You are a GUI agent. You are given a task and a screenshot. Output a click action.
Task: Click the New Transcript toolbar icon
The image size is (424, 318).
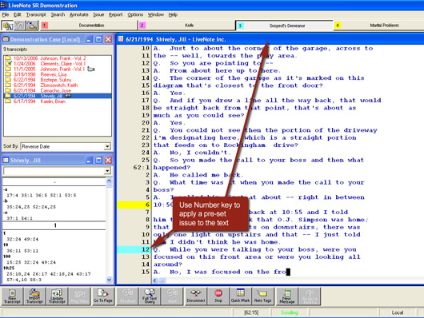[x=13, y=296]
